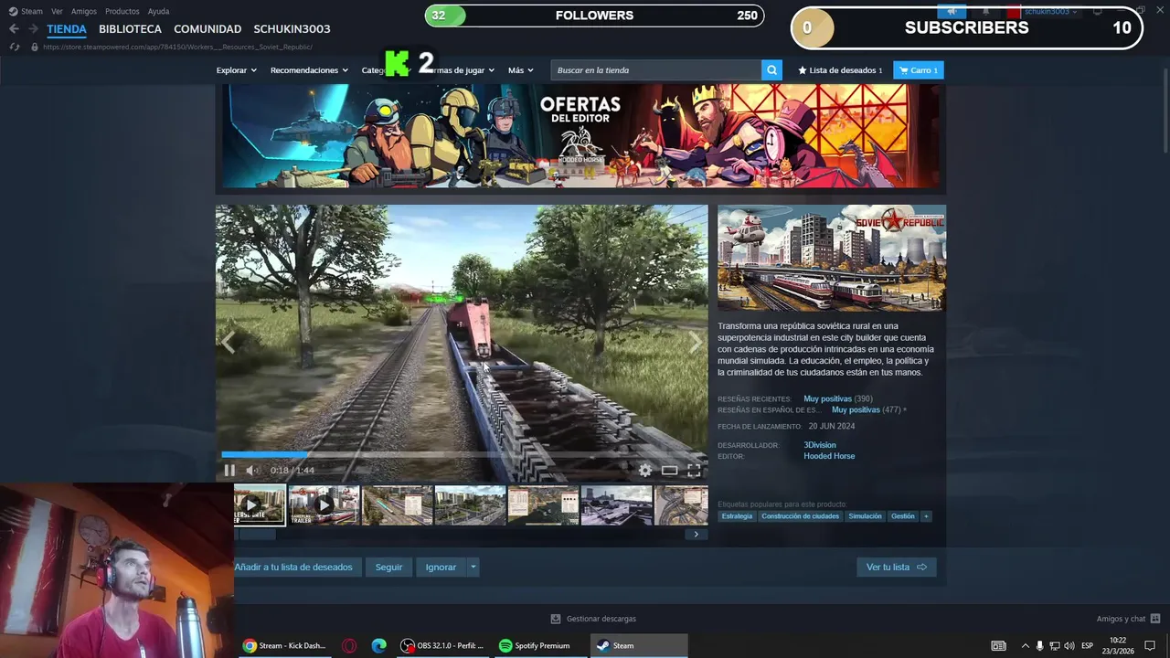Click the Gestión tag

[x=903, y=516]
